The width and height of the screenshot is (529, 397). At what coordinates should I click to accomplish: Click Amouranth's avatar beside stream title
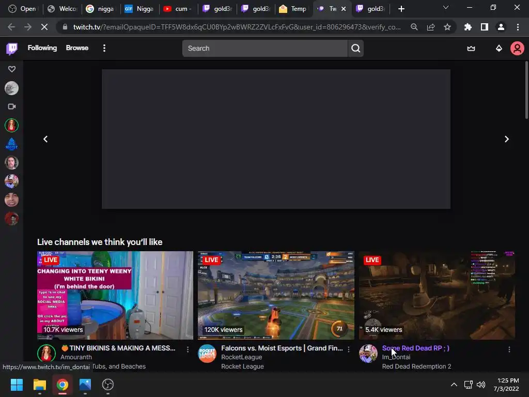[x=46, y=354]
